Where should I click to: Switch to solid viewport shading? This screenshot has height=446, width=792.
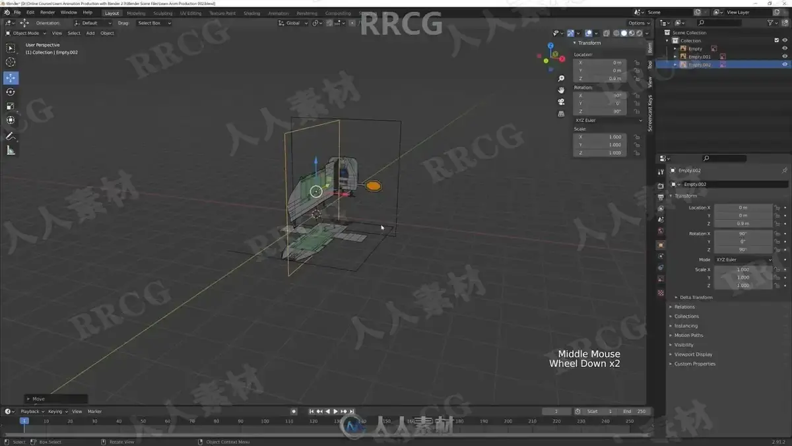click(x=624, y=33)
